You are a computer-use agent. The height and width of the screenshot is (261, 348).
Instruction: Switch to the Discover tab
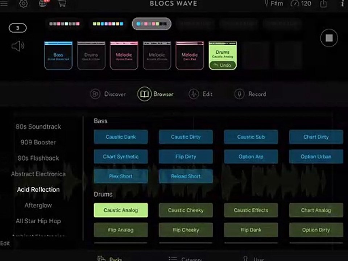coord(108,94)
